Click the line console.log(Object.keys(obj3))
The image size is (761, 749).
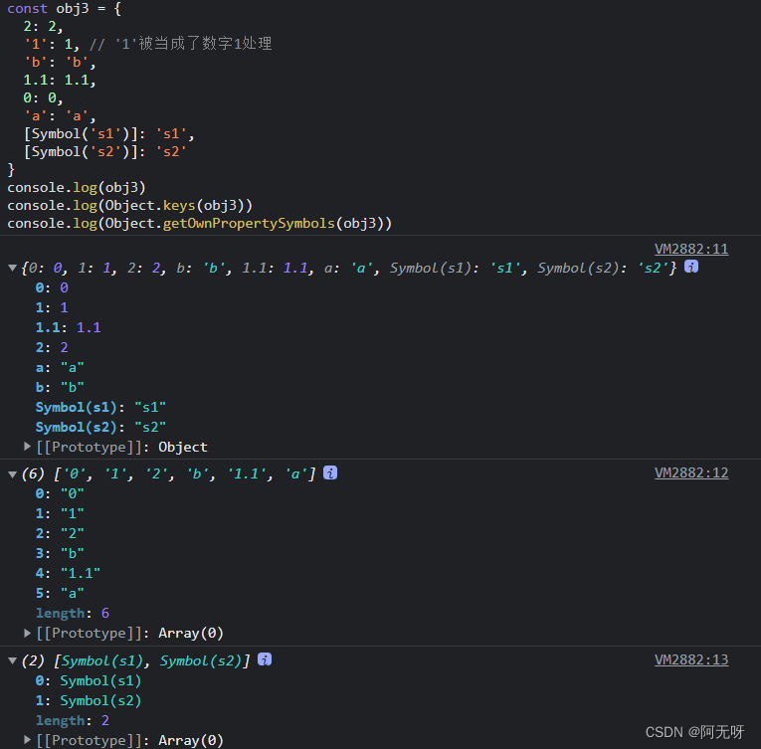[x=129, y=205]
